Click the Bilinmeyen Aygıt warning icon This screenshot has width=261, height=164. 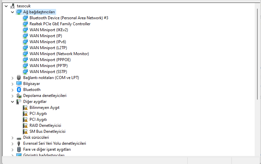(25, 108)
